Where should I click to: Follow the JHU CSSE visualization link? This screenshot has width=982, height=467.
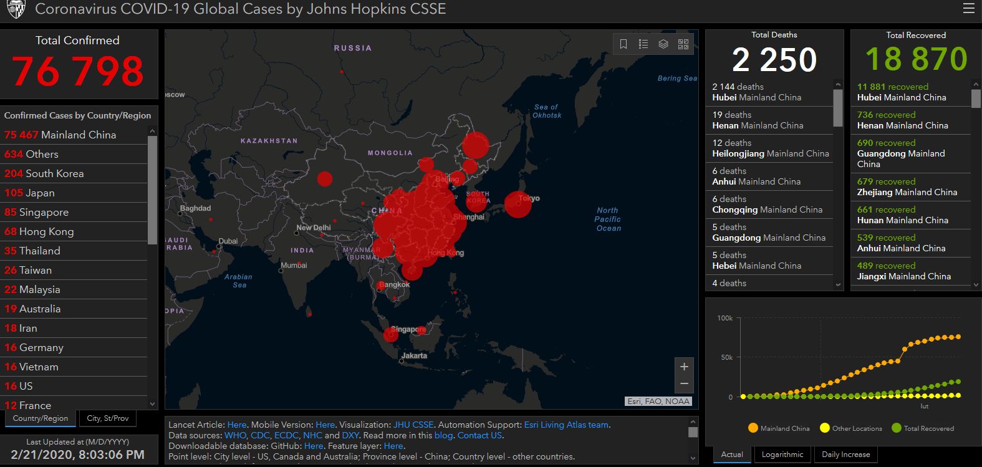[x=413, y=425]
